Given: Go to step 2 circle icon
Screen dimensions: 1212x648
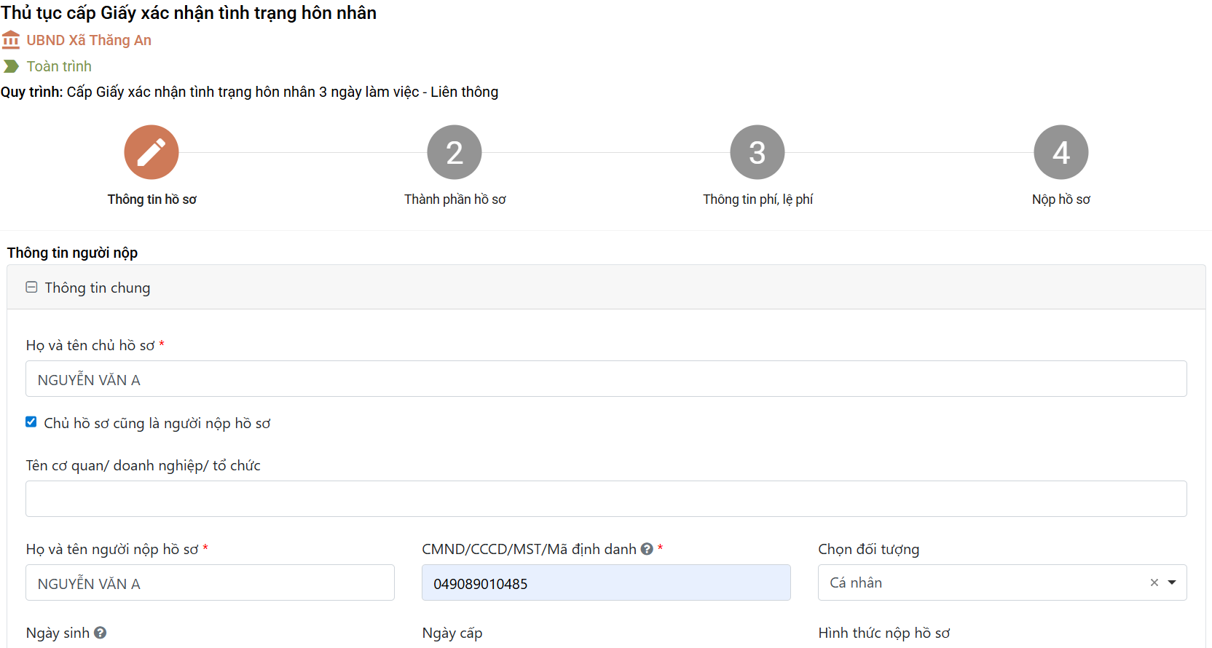Looking at the screenshot, I should 454,152.
